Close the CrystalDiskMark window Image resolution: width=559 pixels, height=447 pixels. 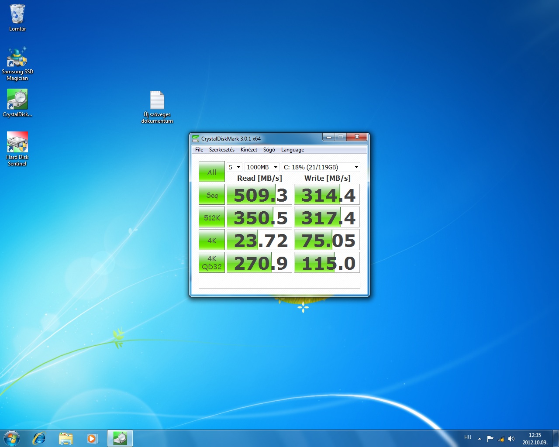click(357, 137)
